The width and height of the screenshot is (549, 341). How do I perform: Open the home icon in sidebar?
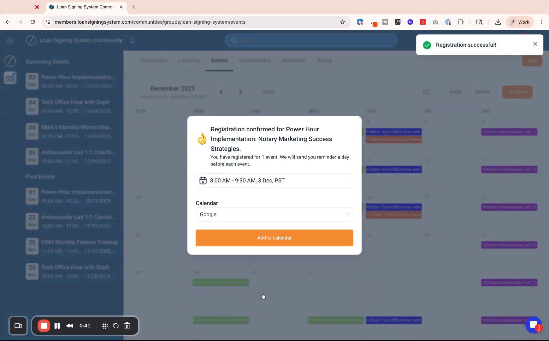pos(10,40)
